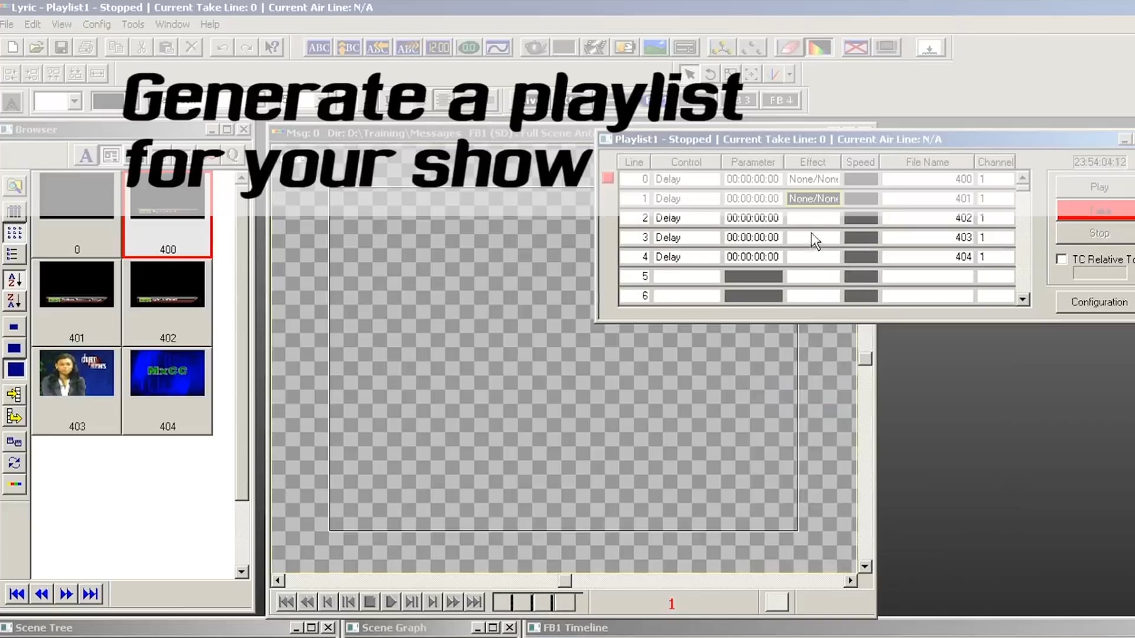The height and width of the screenshot is (638, 1135).
Task: Select the 403 news anchor thumbnail
Action: point(77,372)
